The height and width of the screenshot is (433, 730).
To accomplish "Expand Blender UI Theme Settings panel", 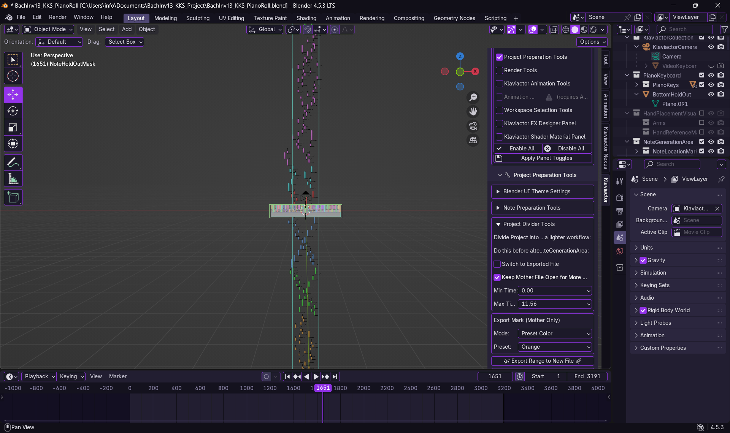I will [536, 191].
